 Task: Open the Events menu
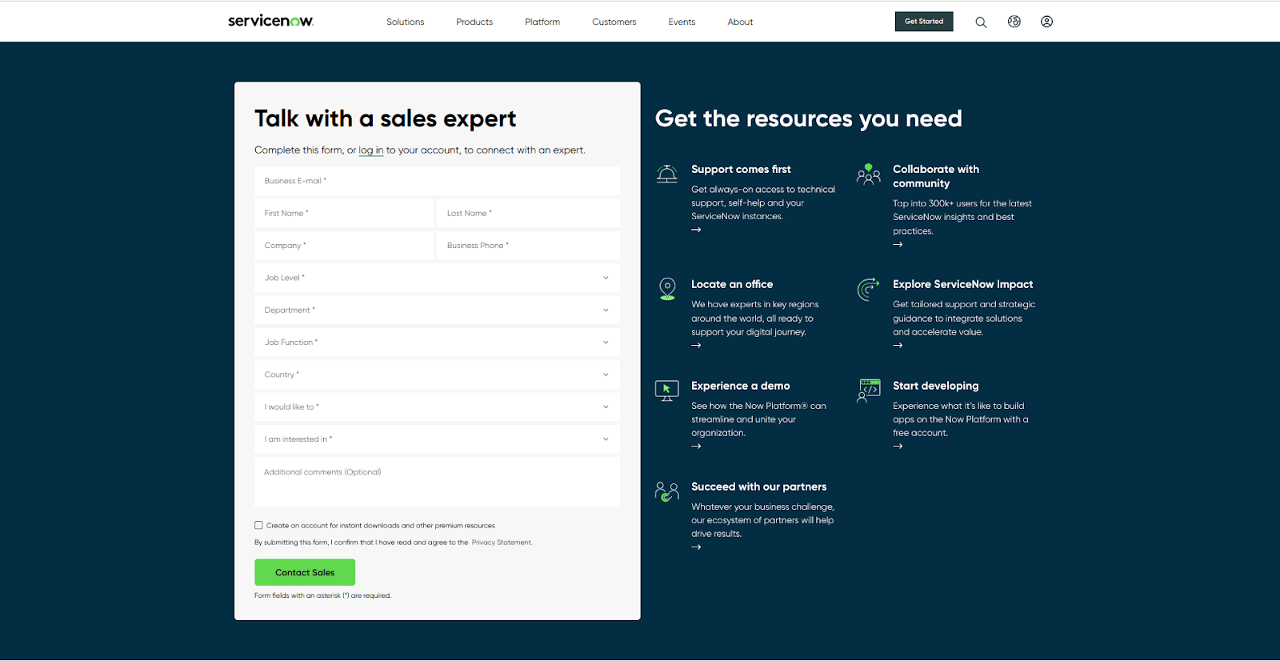coord(682,22)
